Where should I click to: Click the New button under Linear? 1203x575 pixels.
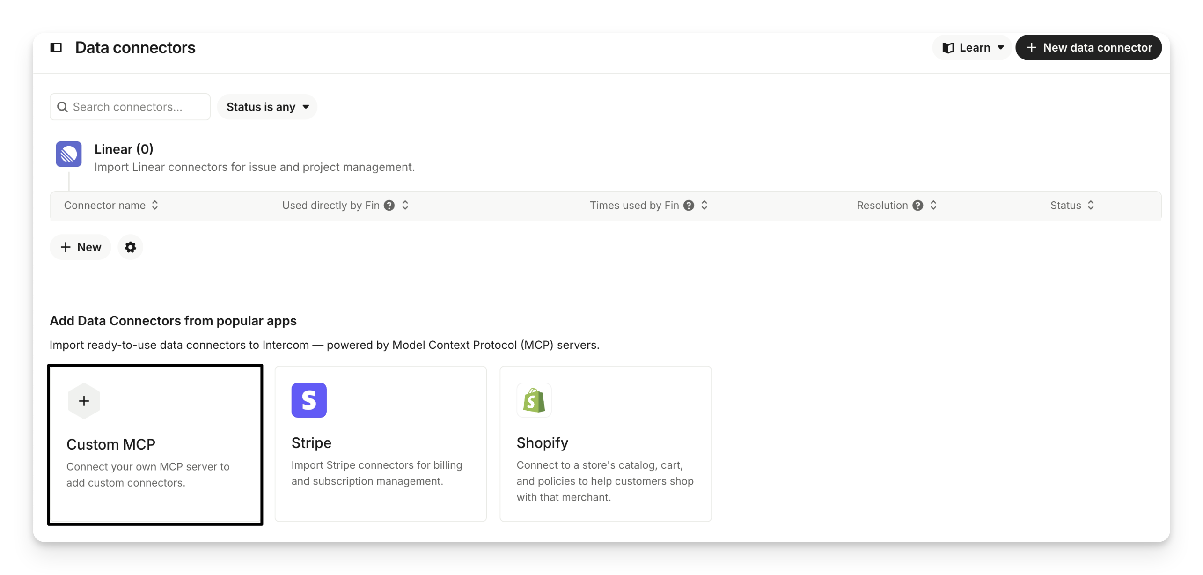pyautogui.click(x=81, y=247)
